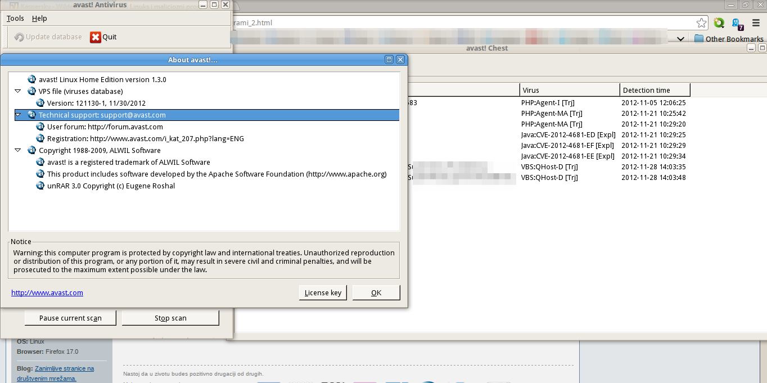Close the About avast dialog
Viewport: 767px width, 383px height.
click(400, 60)
